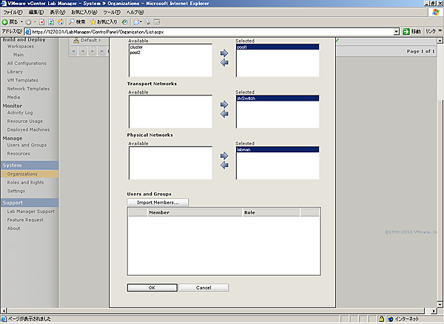Viewport: 444px width, 324px height.
Task: Click the Edit page toolbar icon
Action: tap(157, 22)
